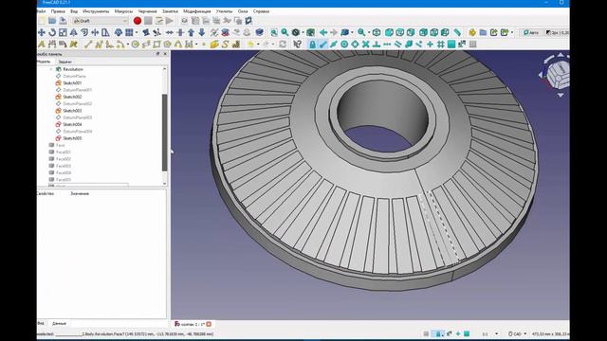Select the Draft Offset tool
607x341 pixels.
point(84,32)
